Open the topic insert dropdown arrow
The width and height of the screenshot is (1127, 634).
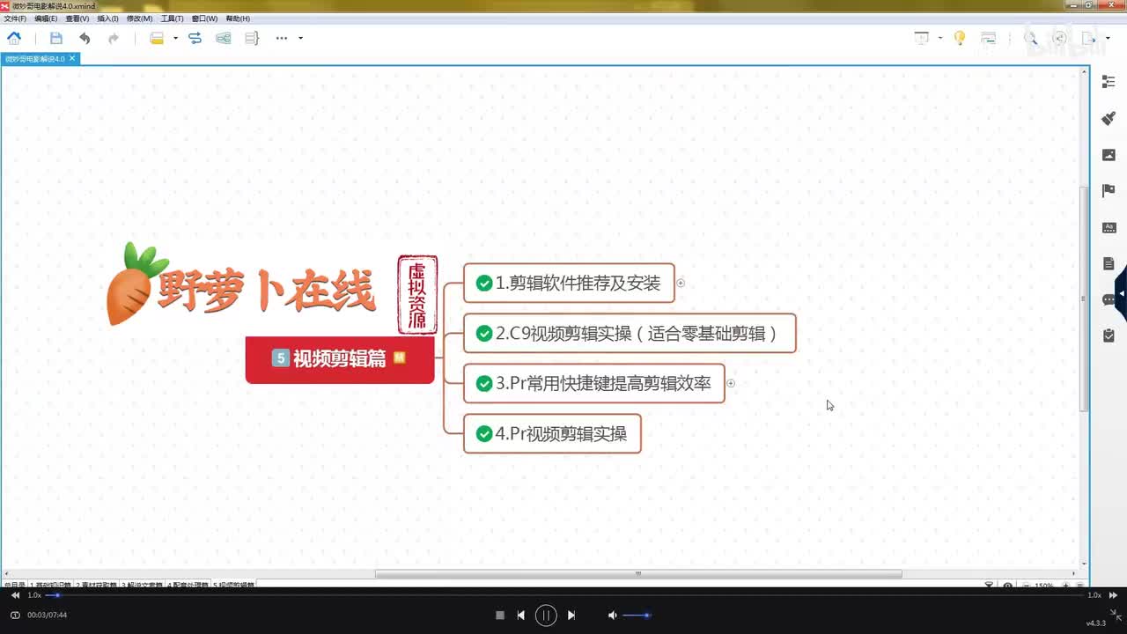pyautogui.click(x=175, y=38)
